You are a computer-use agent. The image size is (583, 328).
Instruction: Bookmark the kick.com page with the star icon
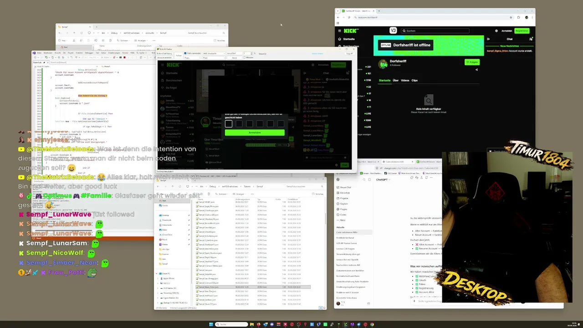[x=511, y=17]
